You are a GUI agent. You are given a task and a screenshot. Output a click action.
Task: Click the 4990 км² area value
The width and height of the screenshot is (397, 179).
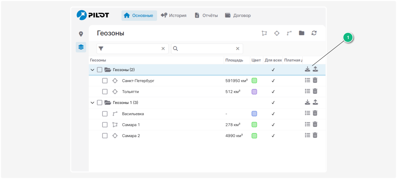click(234, 136)
